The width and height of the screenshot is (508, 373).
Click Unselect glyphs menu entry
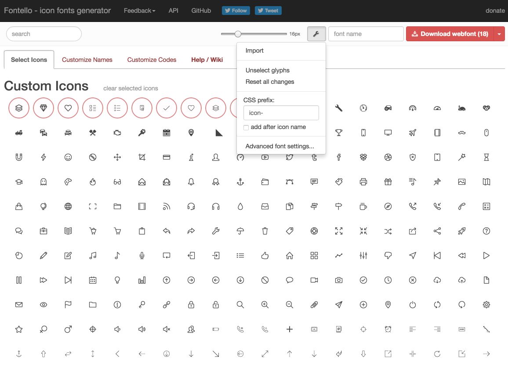(268, 70)
